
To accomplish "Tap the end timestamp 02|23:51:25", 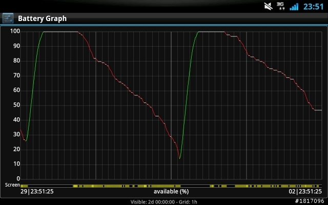I will tap(305, 191).
